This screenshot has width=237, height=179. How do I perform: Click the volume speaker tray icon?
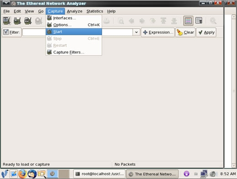213,174
